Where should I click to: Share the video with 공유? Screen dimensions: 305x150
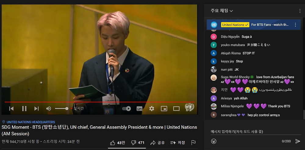[x=157, y=143]
